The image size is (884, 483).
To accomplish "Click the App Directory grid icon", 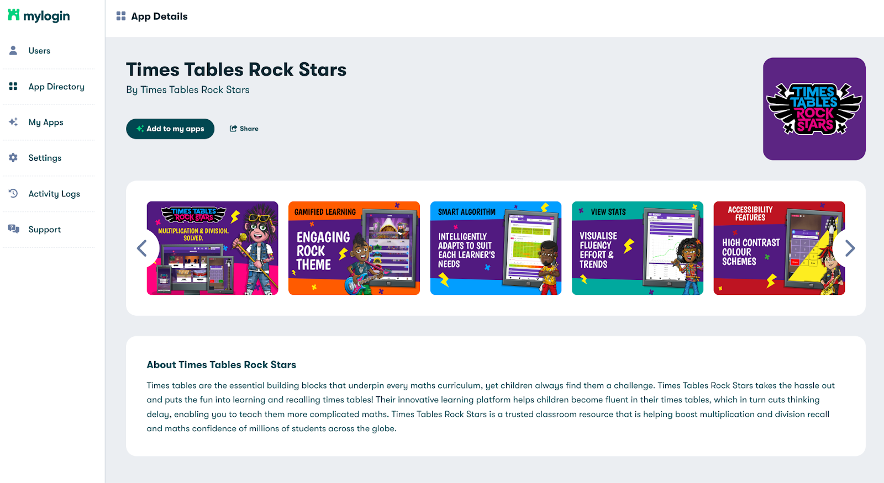I will (13, 86).
